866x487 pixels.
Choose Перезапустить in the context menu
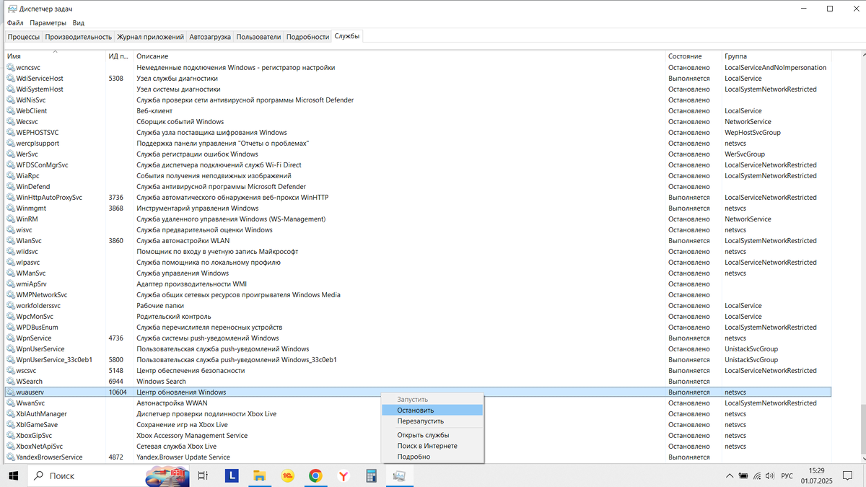[432, 421]
